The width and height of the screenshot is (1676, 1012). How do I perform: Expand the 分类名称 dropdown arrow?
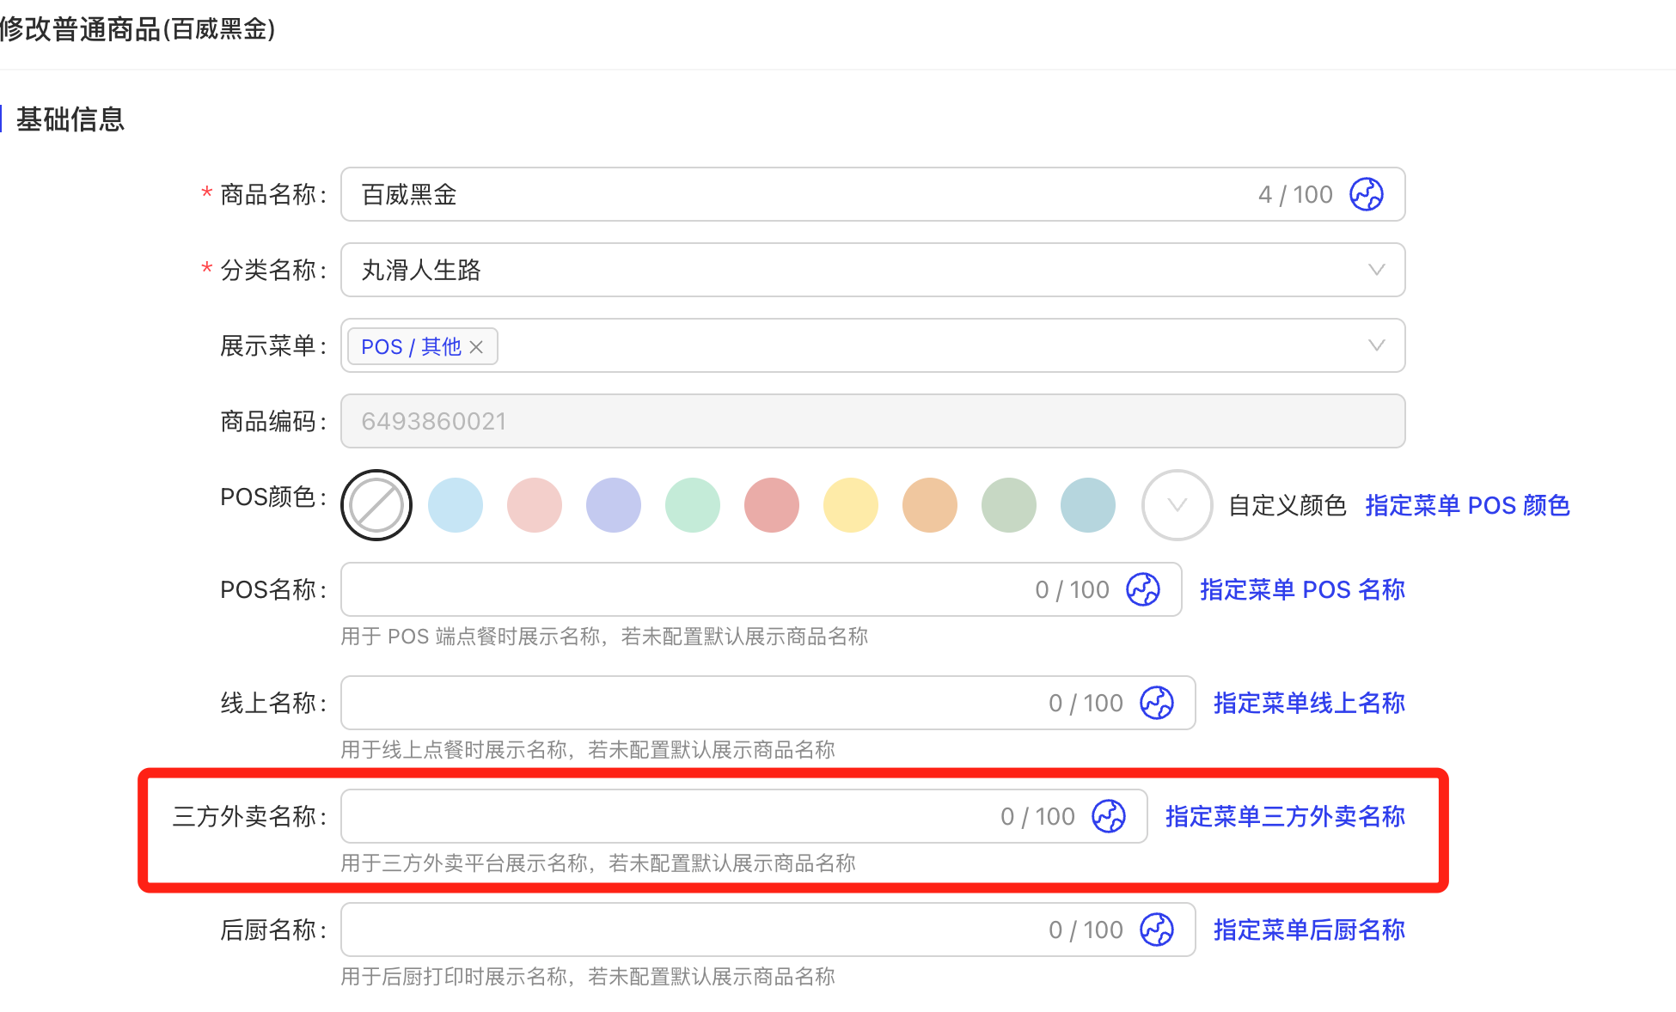1376,270
